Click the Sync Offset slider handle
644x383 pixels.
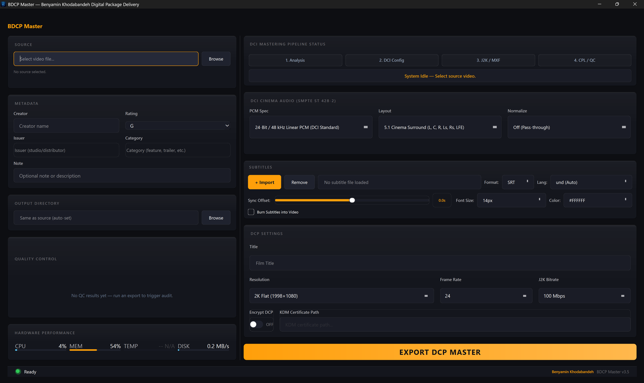tap(352, 200)
